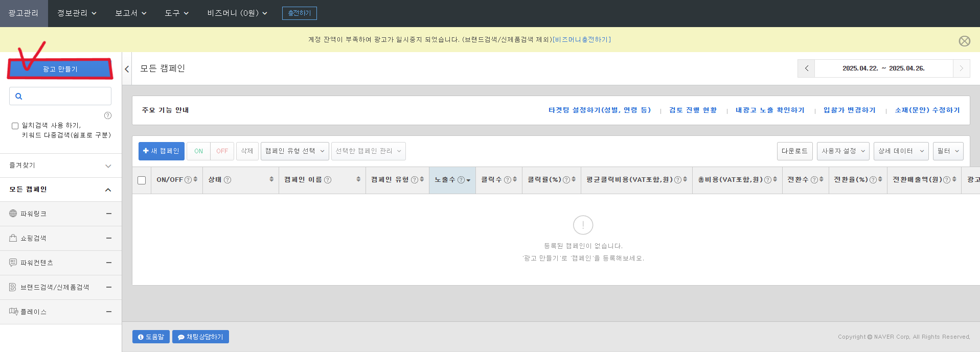
Task: Open the date range 2025.04.22. ~ 2025.04.26. picker
Action: (x=883, y=68)
